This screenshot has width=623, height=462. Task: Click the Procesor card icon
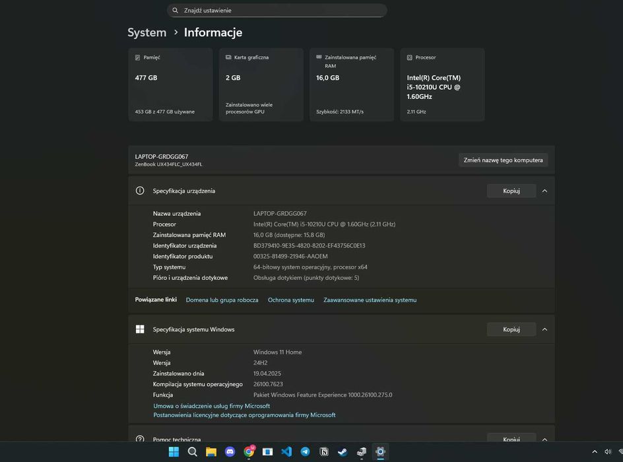pyautogui.click(x=410, y=57)
